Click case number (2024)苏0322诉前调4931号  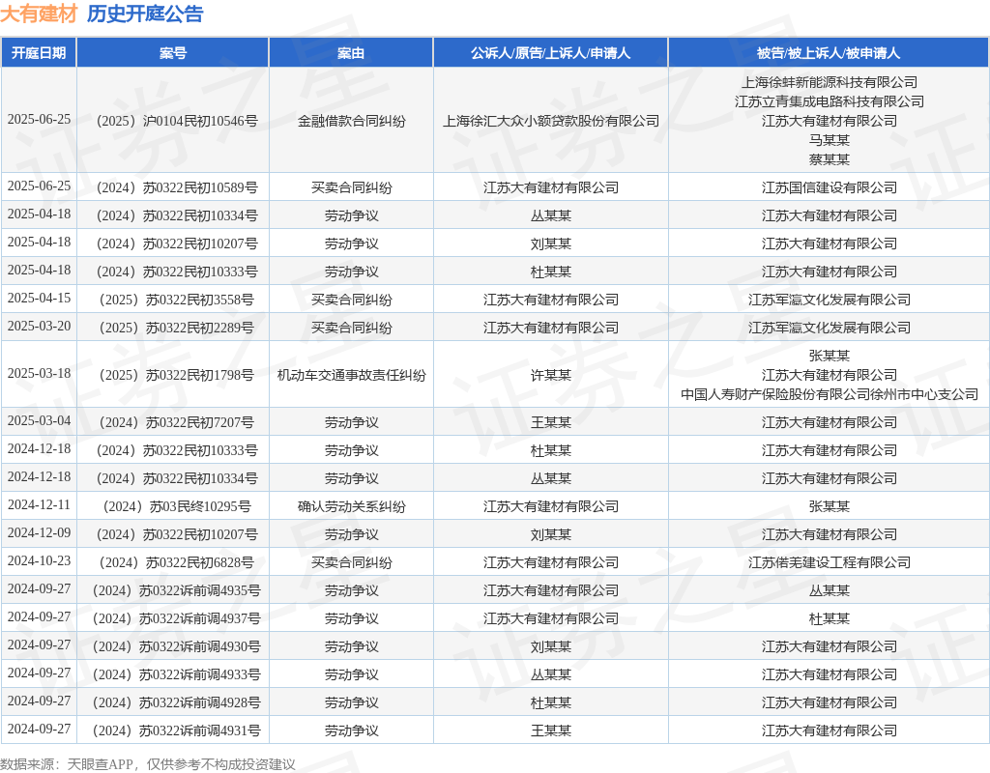[176, 730]
